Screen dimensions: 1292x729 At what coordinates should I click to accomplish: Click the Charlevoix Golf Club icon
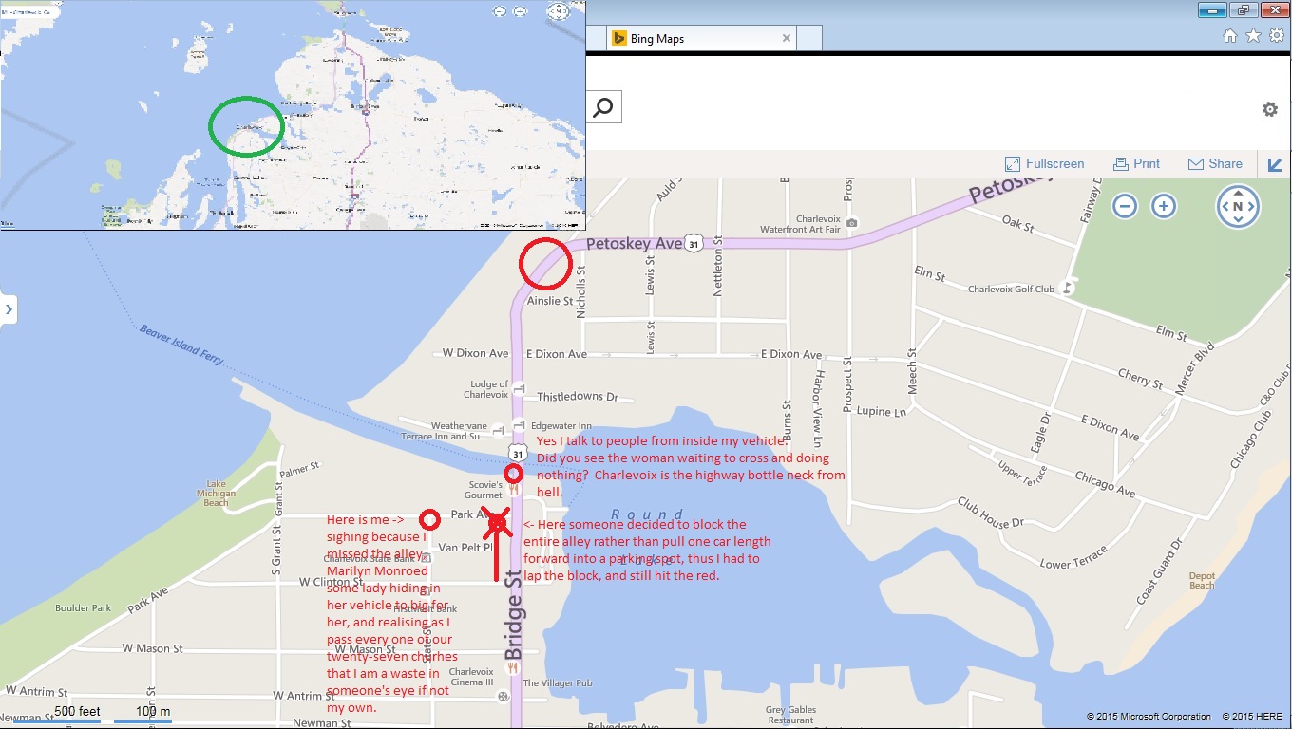[x=1068, y=286]
